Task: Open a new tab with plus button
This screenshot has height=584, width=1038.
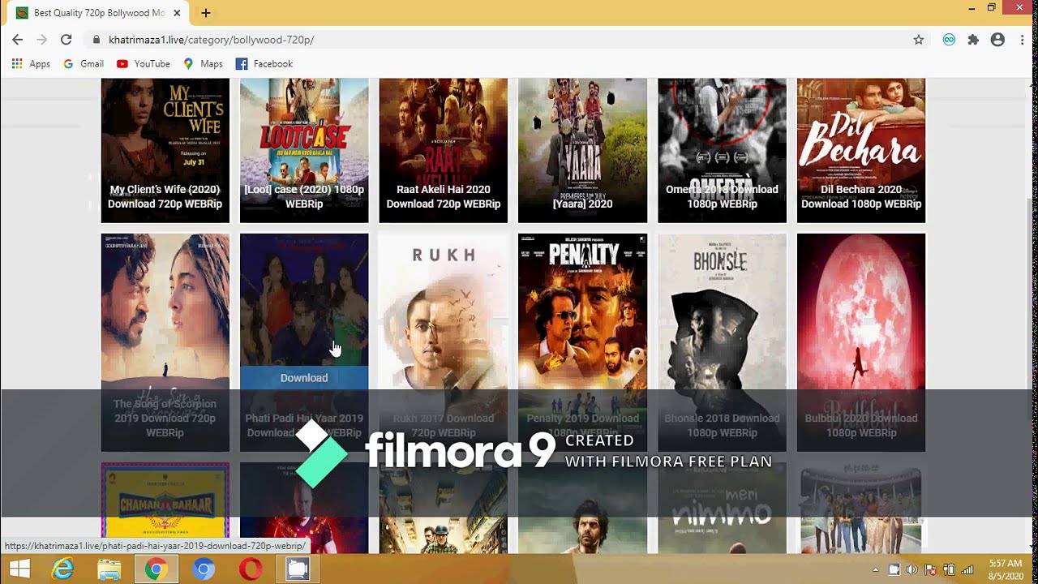Action: [x=206, y=13]
